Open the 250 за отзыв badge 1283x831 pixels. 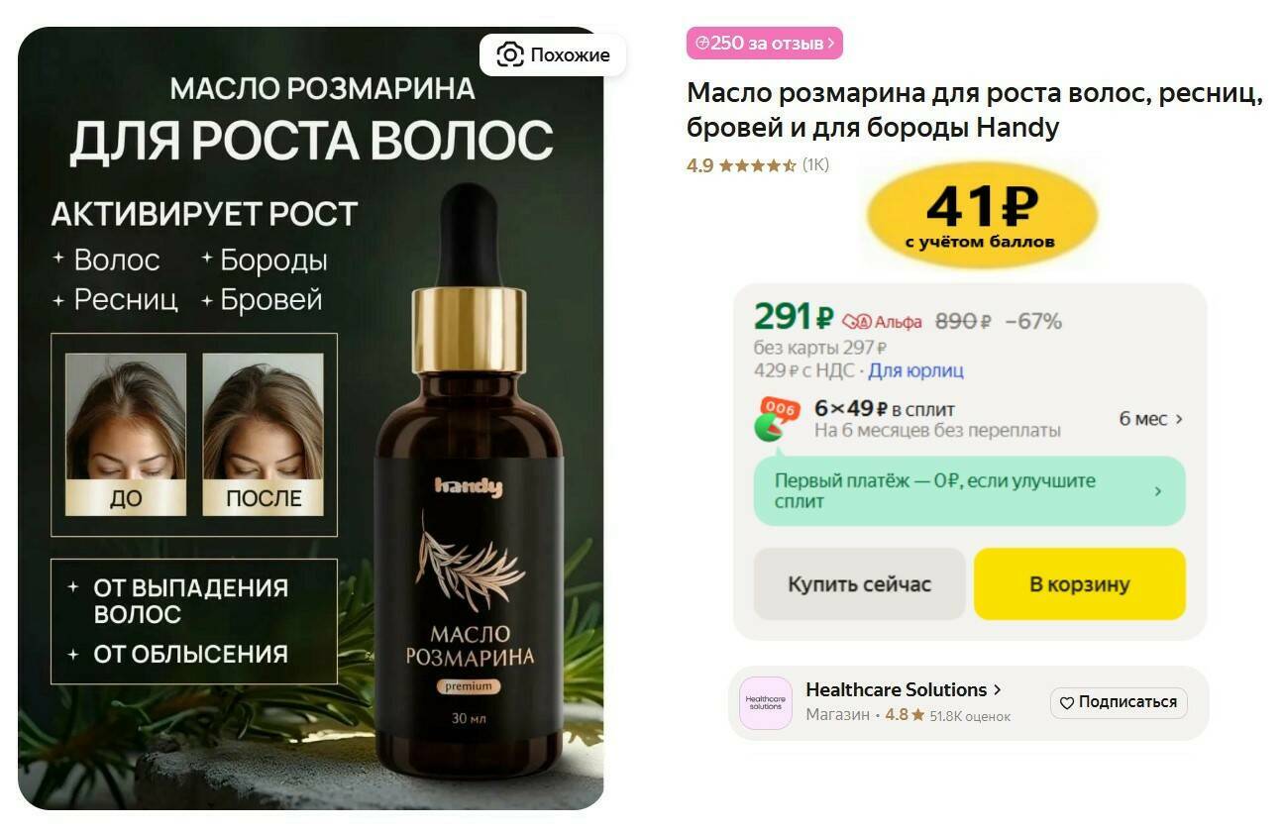[765, 43]
